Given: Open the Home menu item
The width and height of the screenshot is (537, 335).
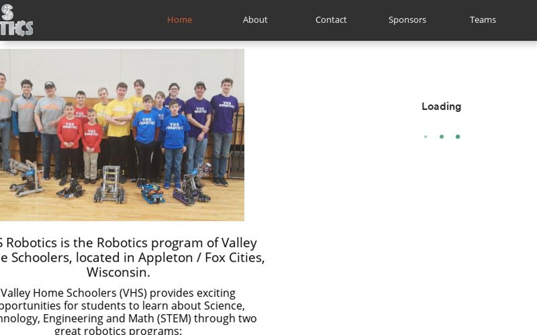Looking at the screenshot, I should coord(180,20).
